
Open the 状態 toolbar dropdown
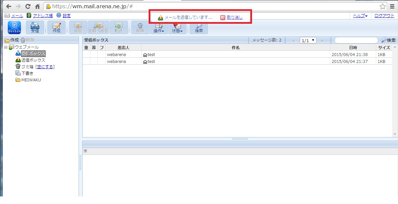[x=177, y=27]
